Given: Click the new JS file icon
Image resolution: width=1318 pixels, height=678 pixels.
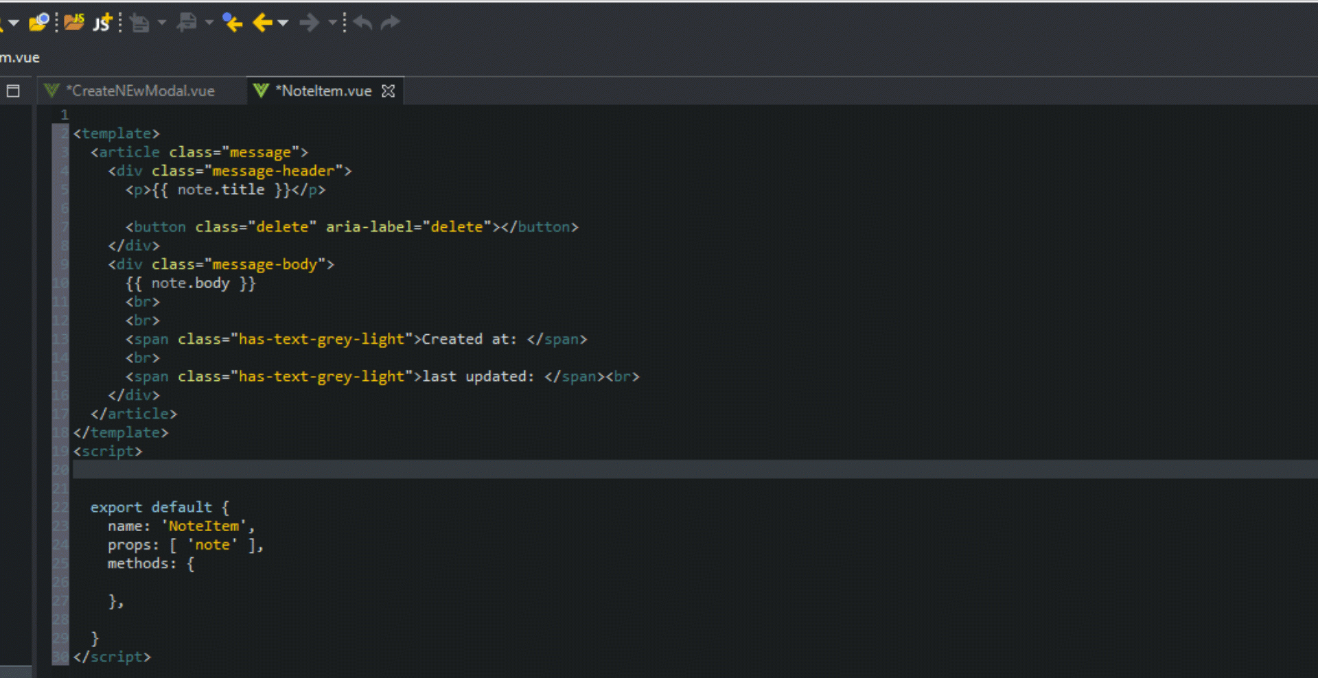Looking at the screenshot, I should tap(102, 23).
